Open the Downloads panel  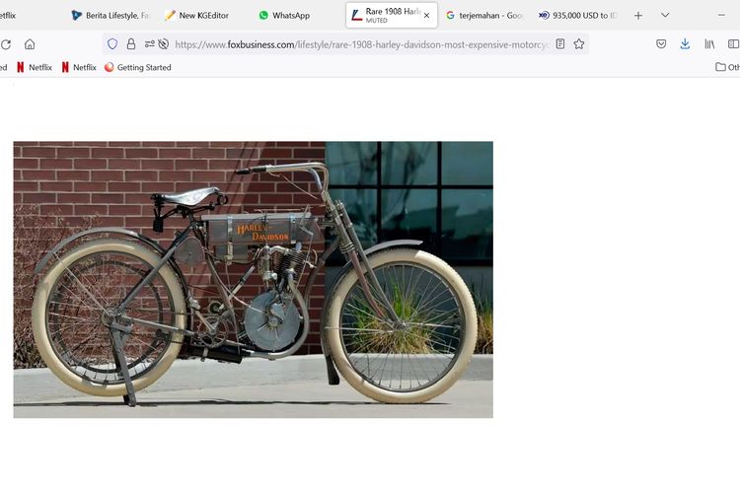point(685,44)
